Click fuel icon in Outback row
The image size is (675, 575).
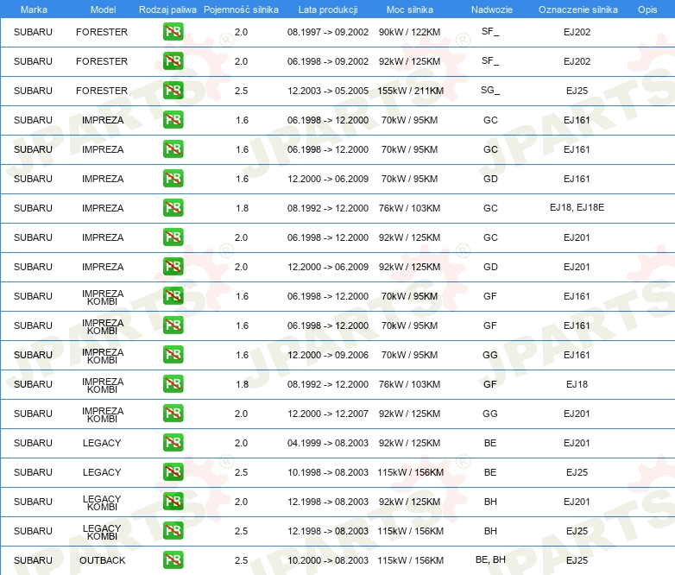[x=173, y=560]
